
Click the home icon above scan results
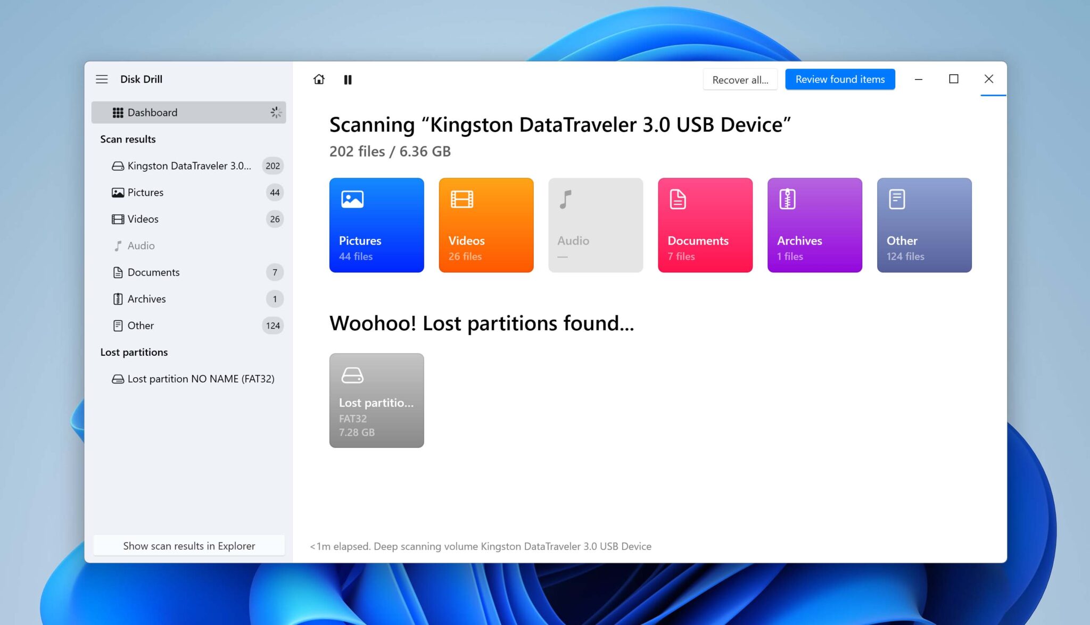[x=318, y=79]
